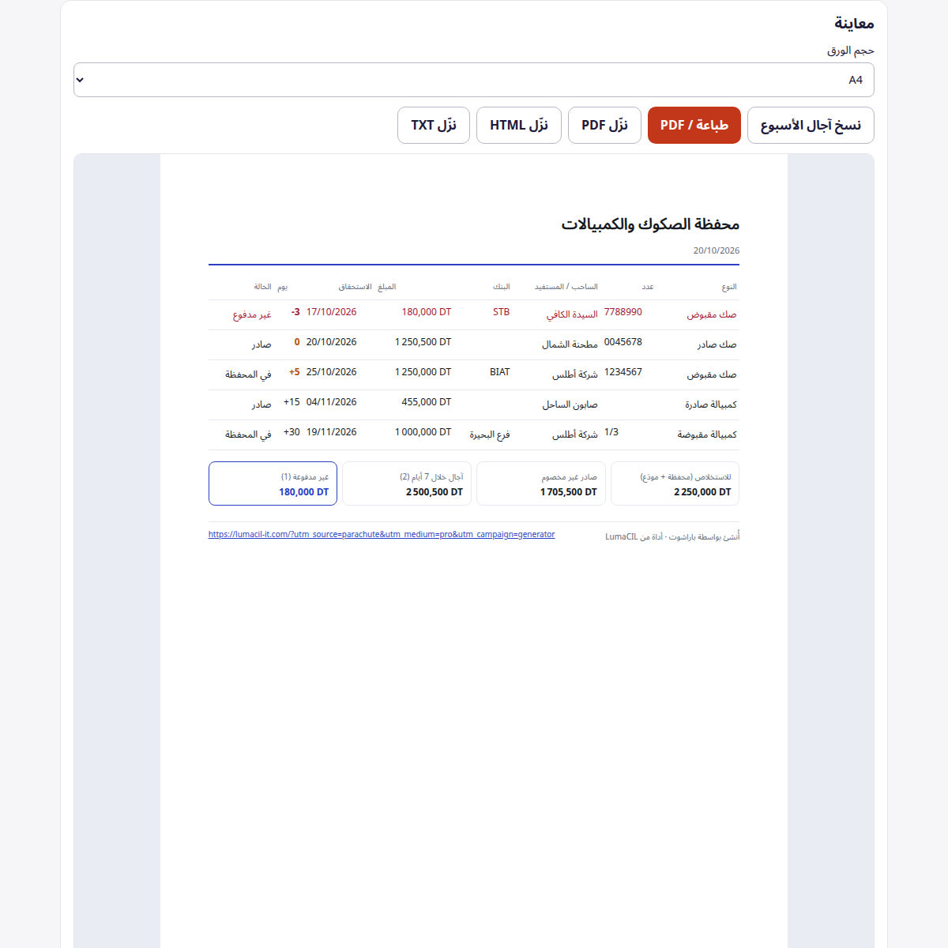Click the beneficiary صابون الساحل
This screenshot has height=948, width=948.
point(570,404)
